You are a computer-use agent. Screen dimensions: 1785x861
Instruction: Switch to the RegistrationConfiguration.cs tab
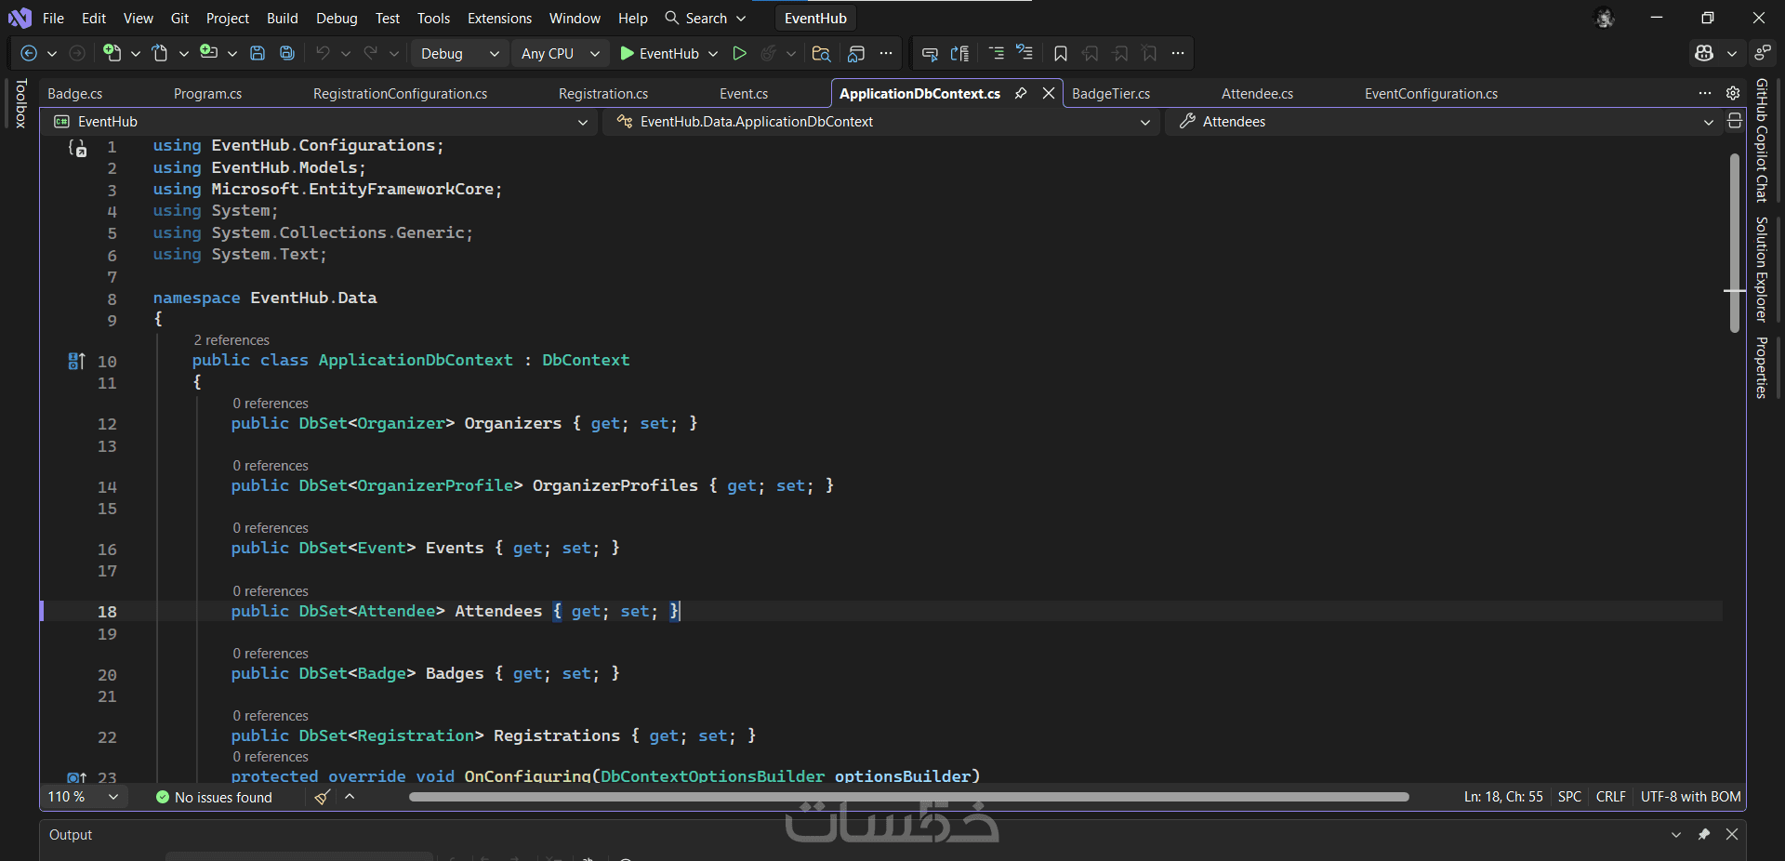pyautogui.click(x=400, y=93)
